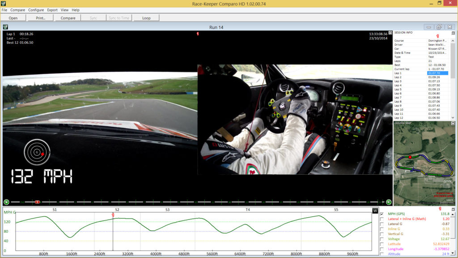
Task: Click the S5 sector label on graph
Action: point(336,210)
